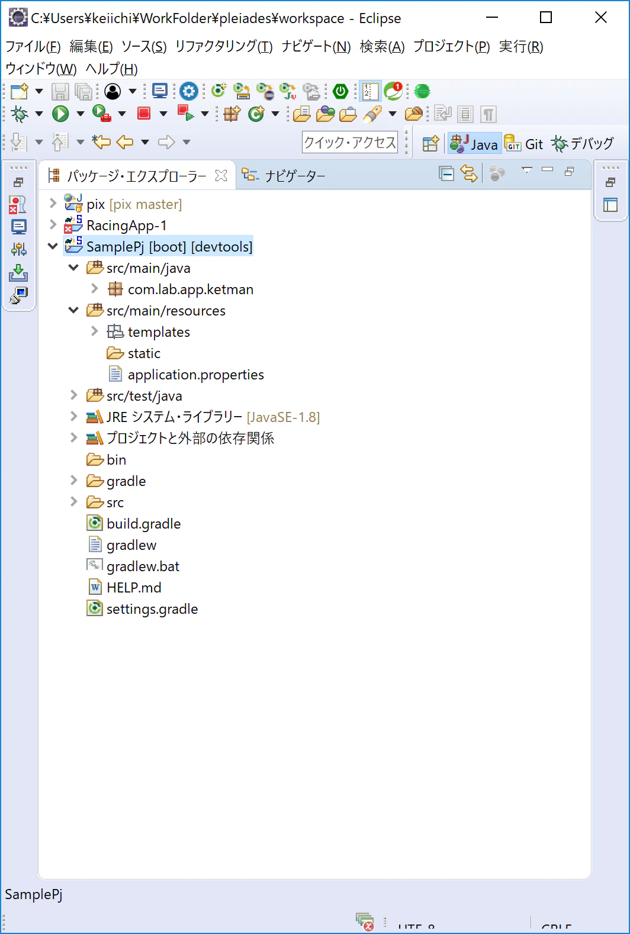The height and width of the screenshot is (934, 630).
Task: Open the 検索(A) menu
Action: (382, 47)
